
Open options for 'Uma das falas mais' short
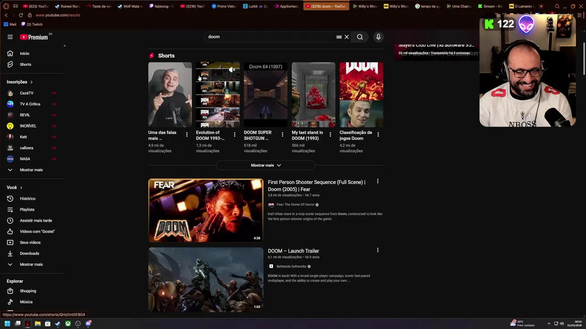coord(187,134)
